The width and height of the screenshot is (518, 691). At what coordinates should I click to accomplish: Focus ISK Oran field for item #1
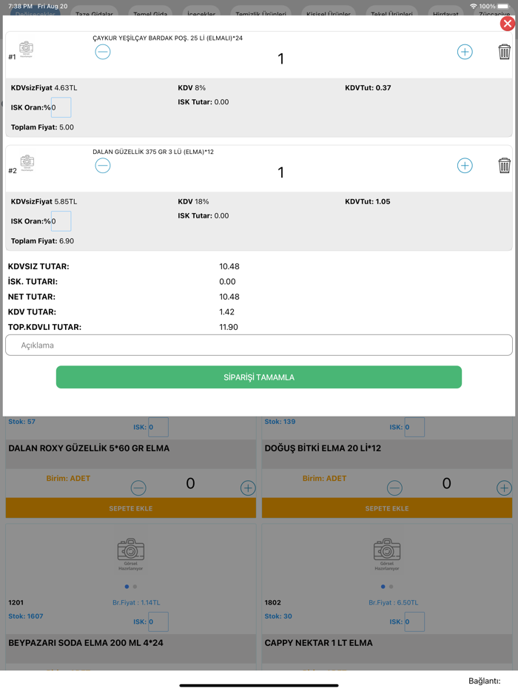tap(61, 107)
